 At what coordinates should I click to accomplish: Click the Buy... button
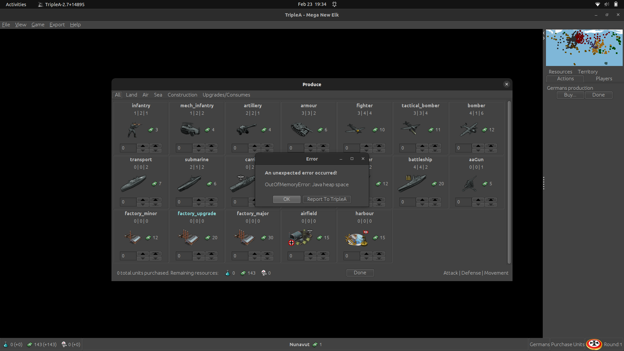570,95
